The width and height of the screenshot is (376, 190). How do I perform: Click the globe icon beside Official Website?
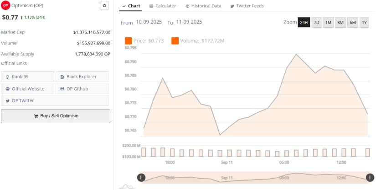(x=7, y=89)
